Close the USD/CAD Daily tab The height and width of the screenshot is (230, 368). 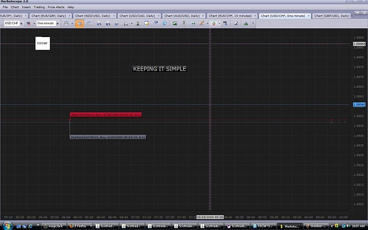(158, 16)
